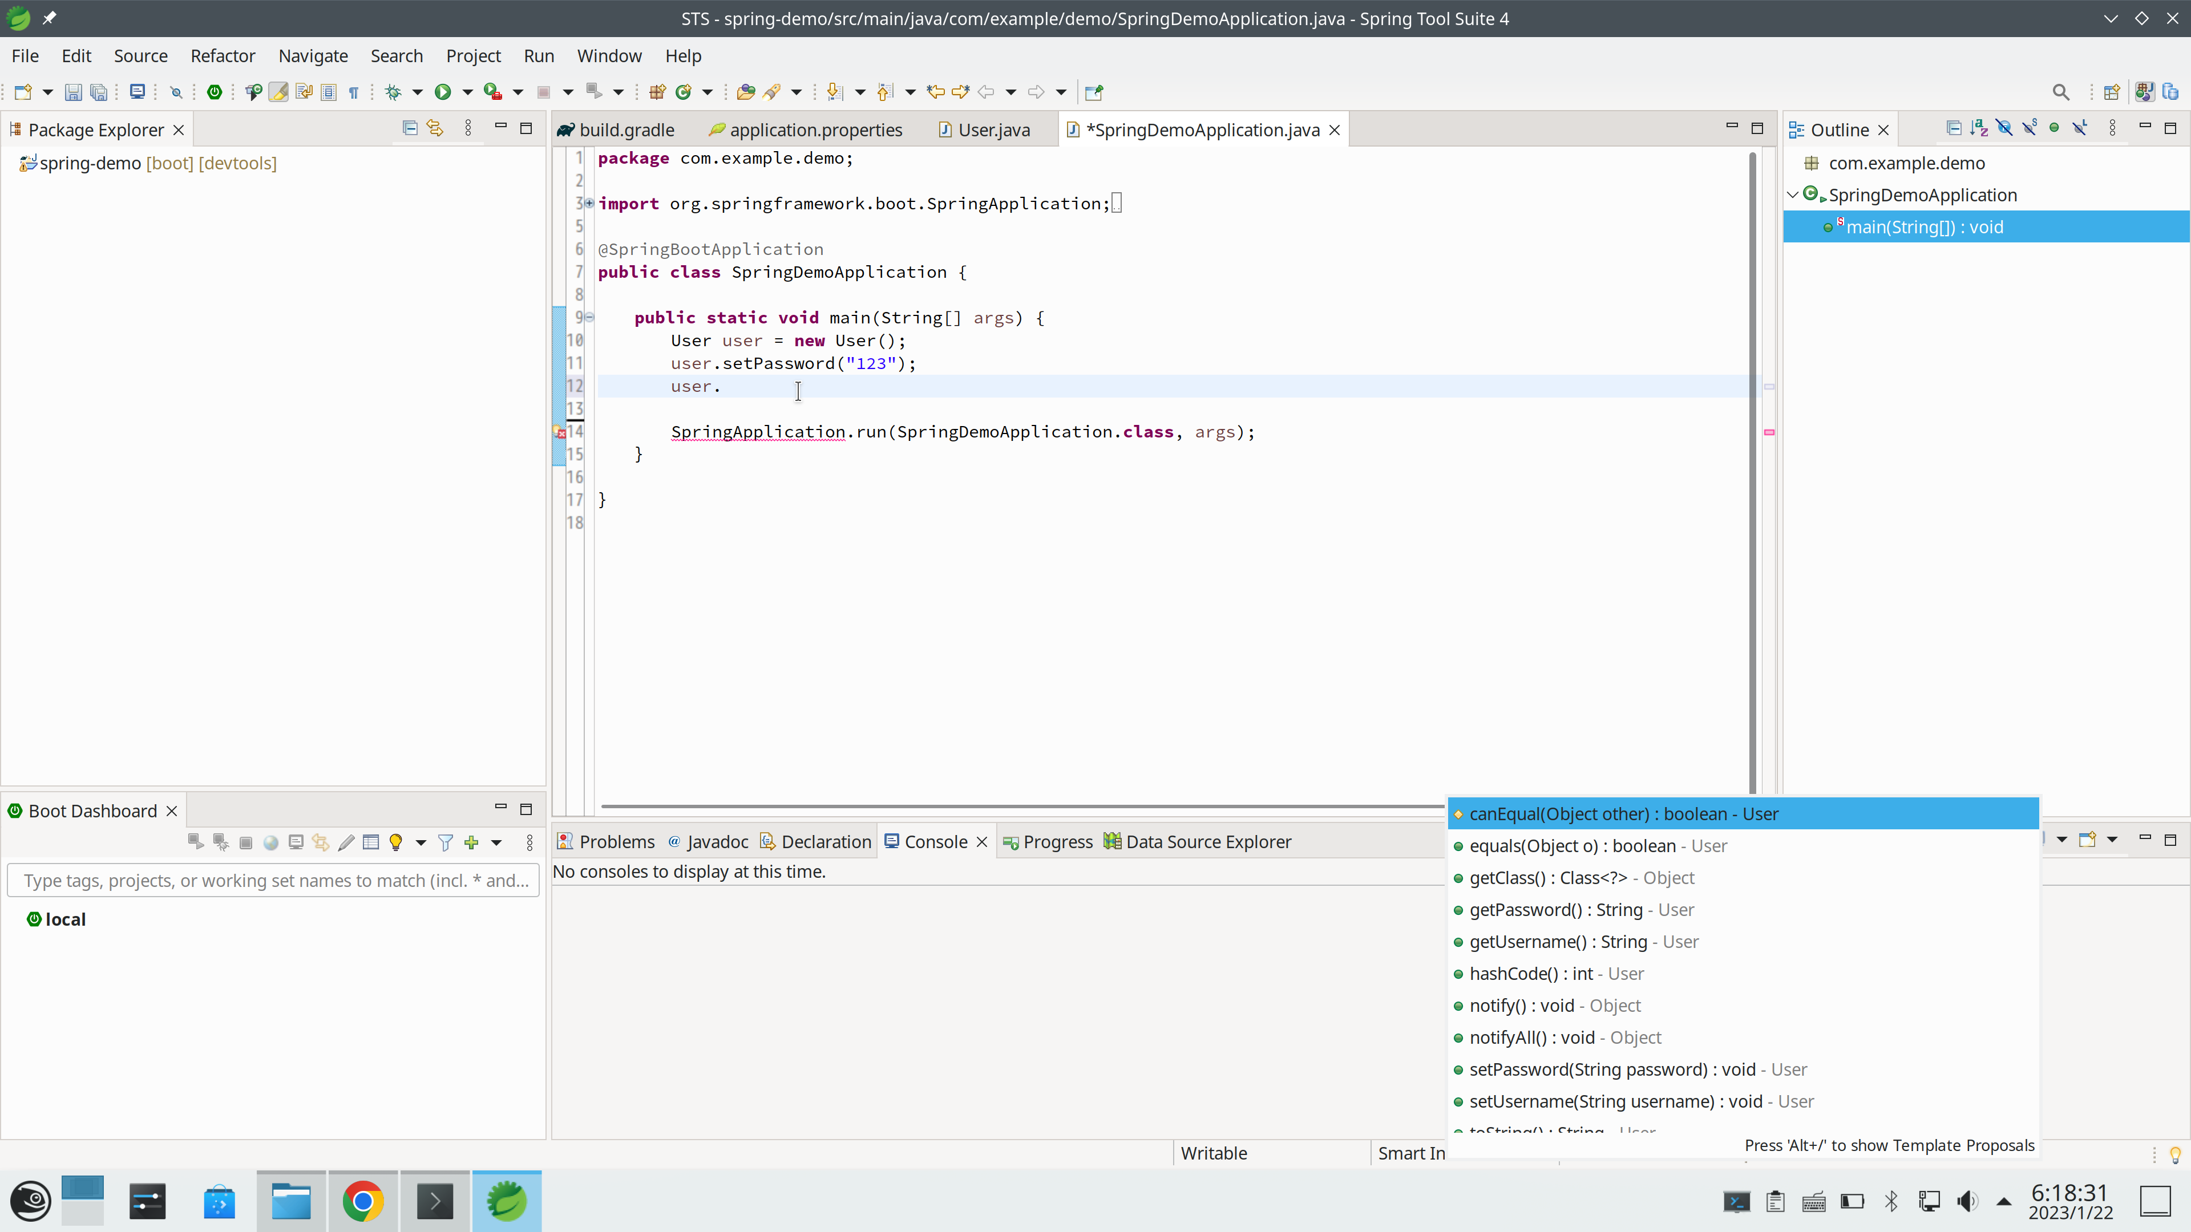
Task: Toggle Hide Fields in the Outline view
Action: coord(2005,128)
